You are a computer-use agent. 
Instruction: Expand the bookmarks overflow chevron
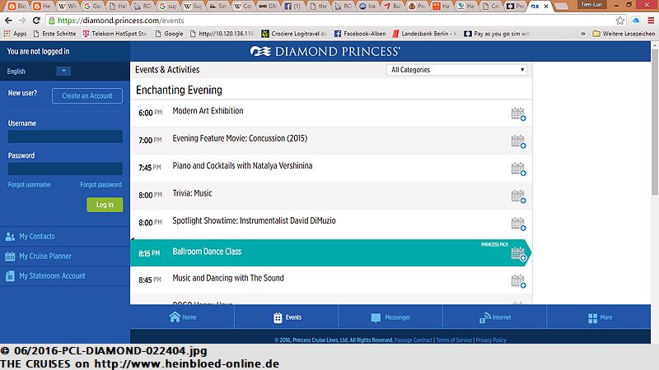tap(583, 34)
